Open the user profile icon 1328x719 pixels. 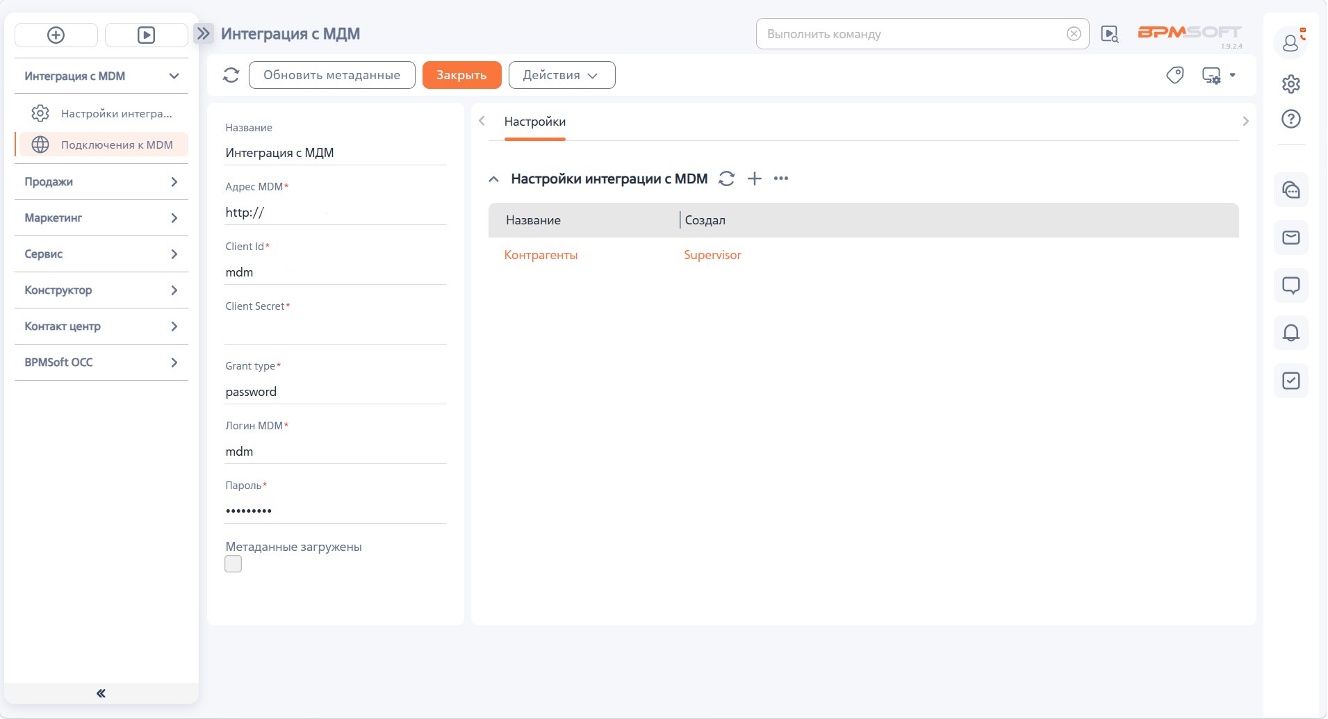1291,42
